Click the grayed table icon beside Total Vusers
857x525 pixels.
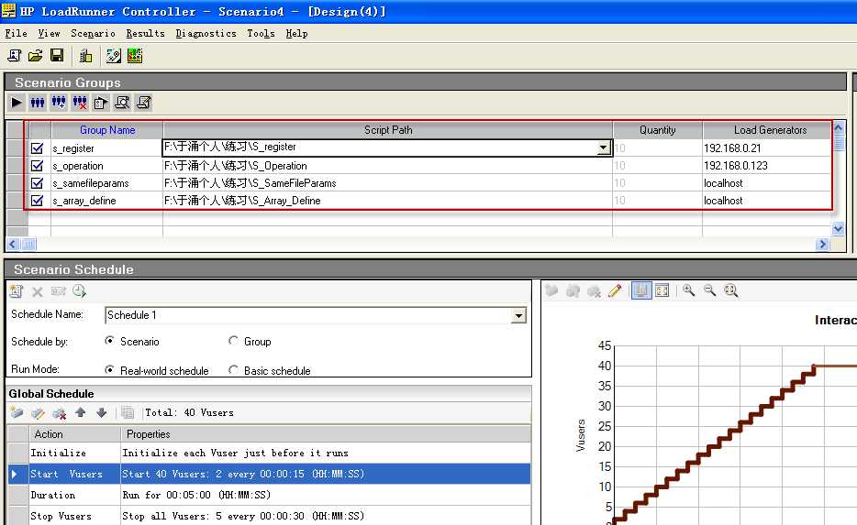(x=128, y=412)
